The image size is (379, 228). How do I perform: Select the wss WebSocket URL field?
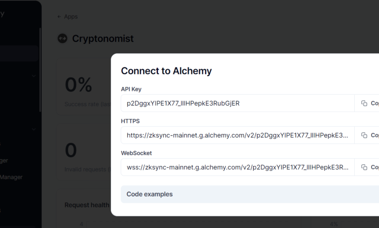[x=238, y=167]
